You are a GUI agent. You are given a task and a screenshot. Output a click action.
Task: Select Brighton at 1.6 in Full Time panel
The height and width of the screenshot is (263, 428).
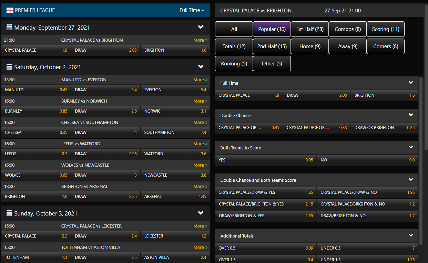click(385, 95)
